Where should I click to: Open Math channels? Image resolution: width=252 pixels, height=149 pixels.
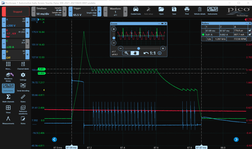(8, 99)
